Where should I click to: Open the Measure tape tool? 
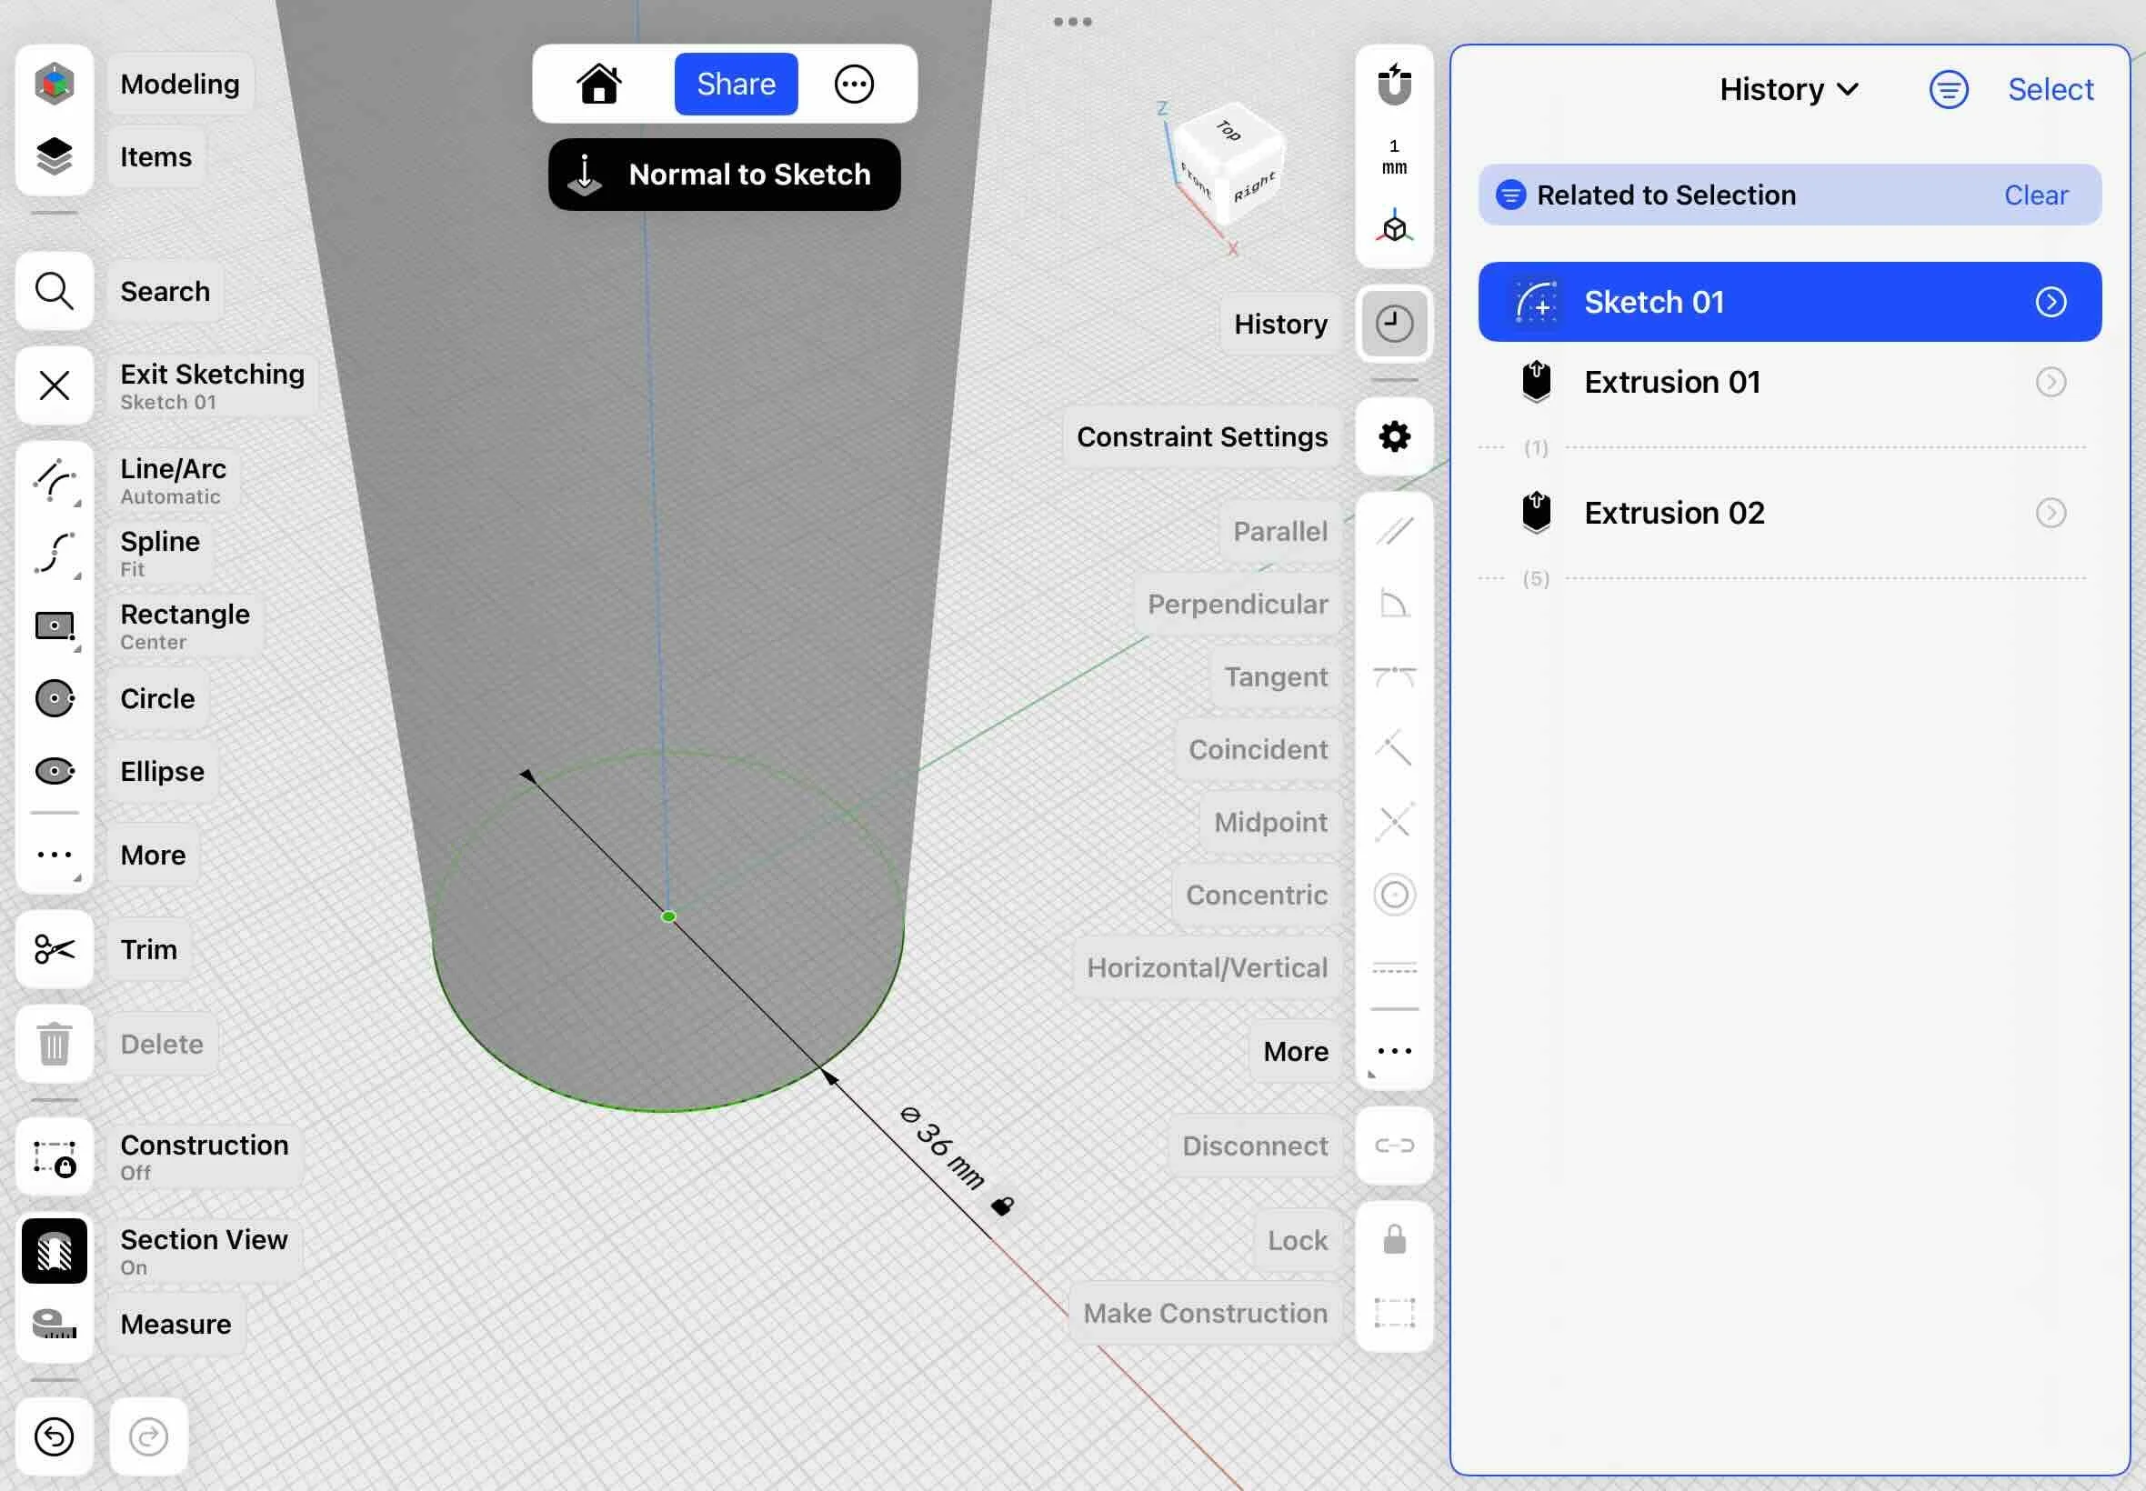click(55, 1323)
